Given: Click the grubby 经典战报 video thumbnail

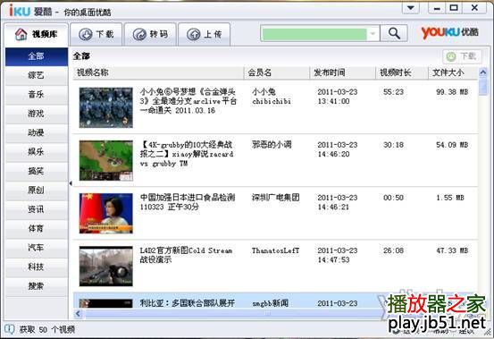Looking at the screenshot, I should tap(105, 160).
